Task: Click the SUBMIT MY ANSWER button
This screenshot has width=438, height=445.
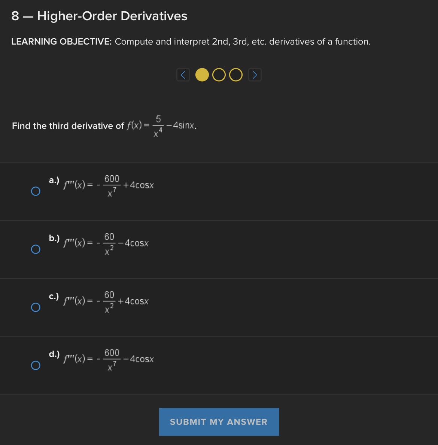Action: (219, 421)
